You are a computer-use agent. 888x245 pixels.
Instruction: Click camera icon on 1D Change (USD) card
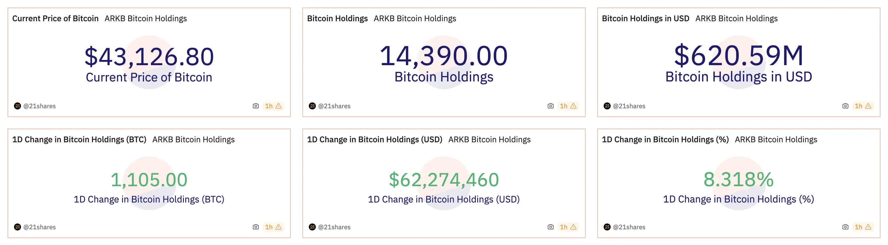551,227
